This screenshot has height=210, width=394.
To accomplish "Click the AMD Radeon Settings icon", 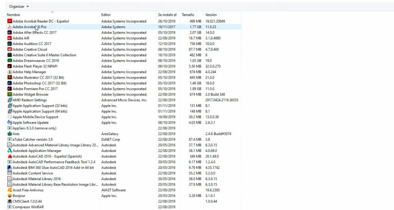I will pyautogui.click(x=10, y=100).
